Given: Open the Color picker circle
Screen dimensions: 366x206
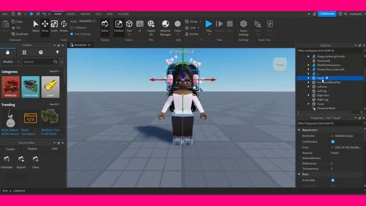Looking at the screenshot, I should [177, 24].
